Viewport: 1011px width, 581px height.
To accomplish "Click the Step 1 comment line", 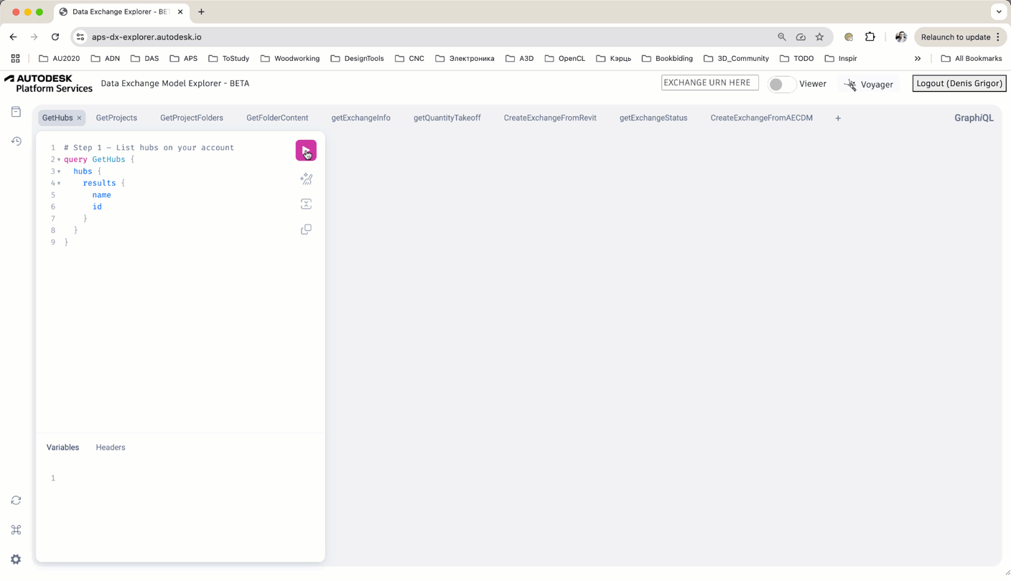I will pyautogui.click(x=149, y=148).
